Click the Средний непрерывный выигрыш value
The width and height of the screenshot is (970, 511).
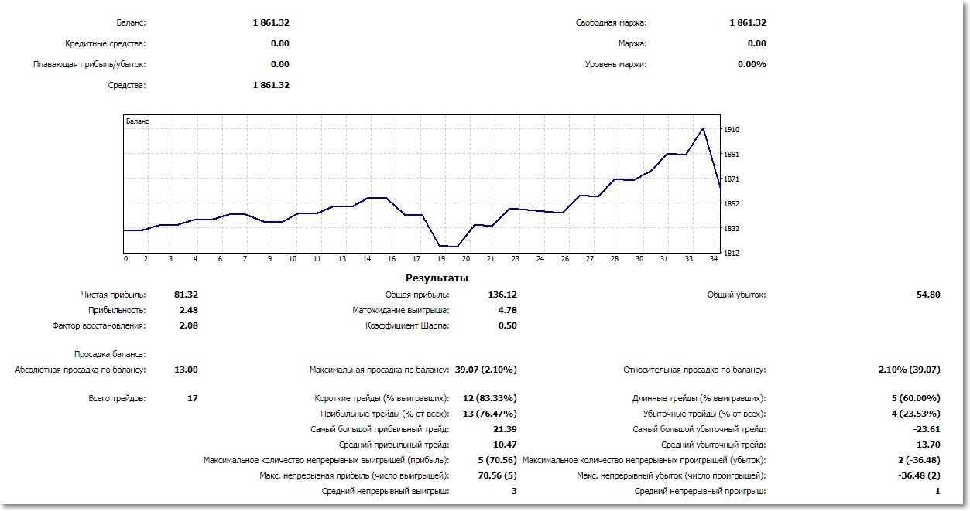click(x=514, y=491)
